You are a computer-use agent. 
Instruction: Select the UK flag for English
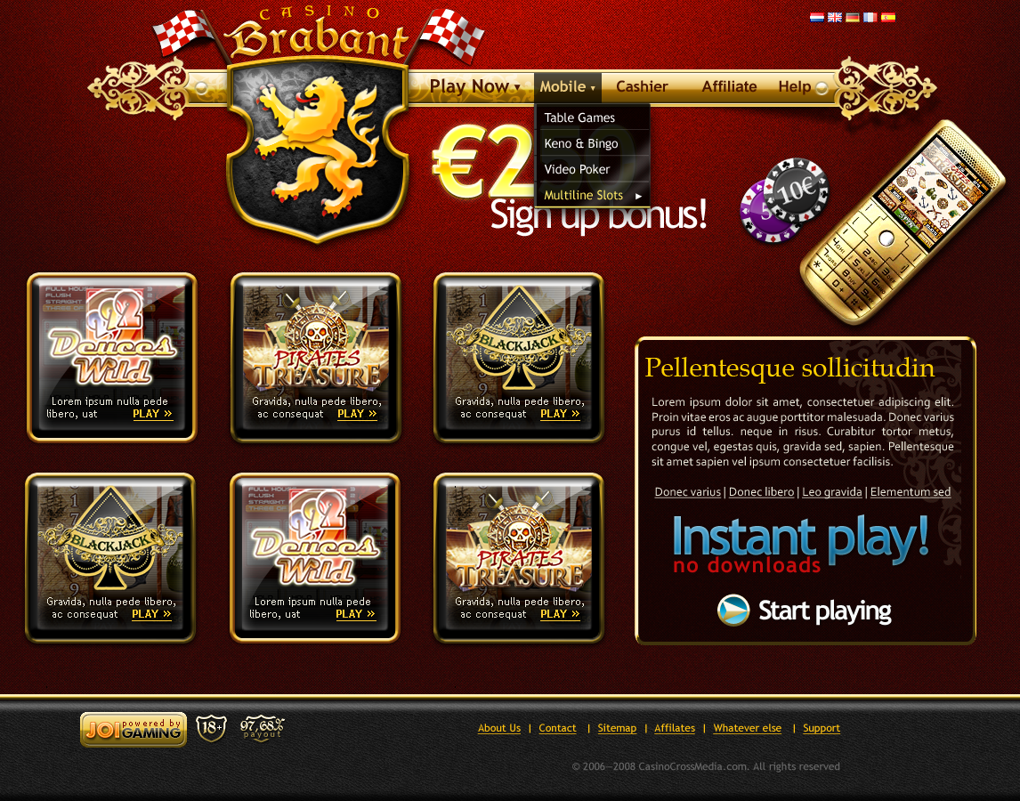tap(835, 18)
